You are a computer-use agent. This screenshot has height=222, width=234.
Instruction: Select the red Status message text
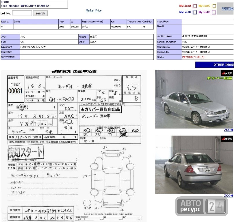(193, 57)
